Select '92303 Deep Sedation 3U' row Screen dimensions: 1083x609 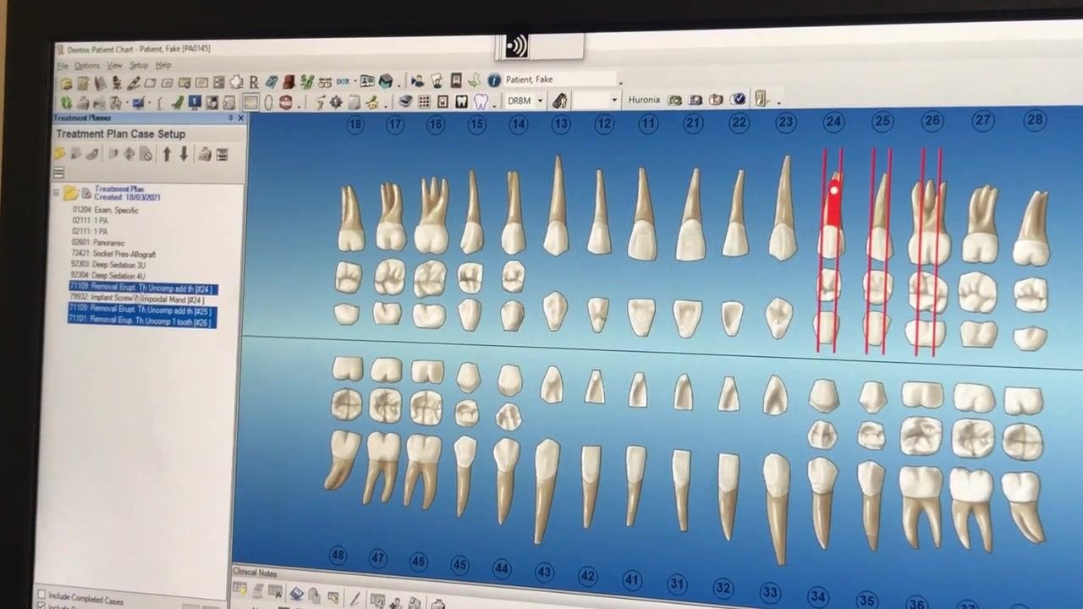point(107,265)
